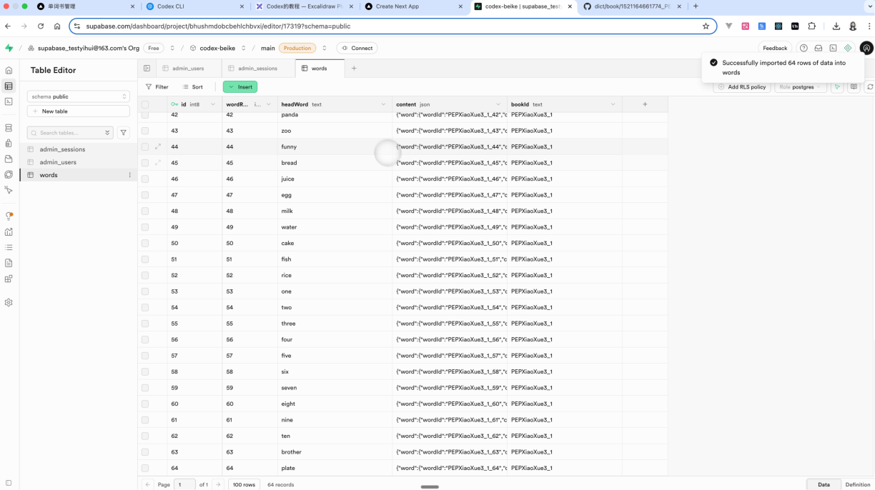Go to project Home icon

(x=9, y=70)
